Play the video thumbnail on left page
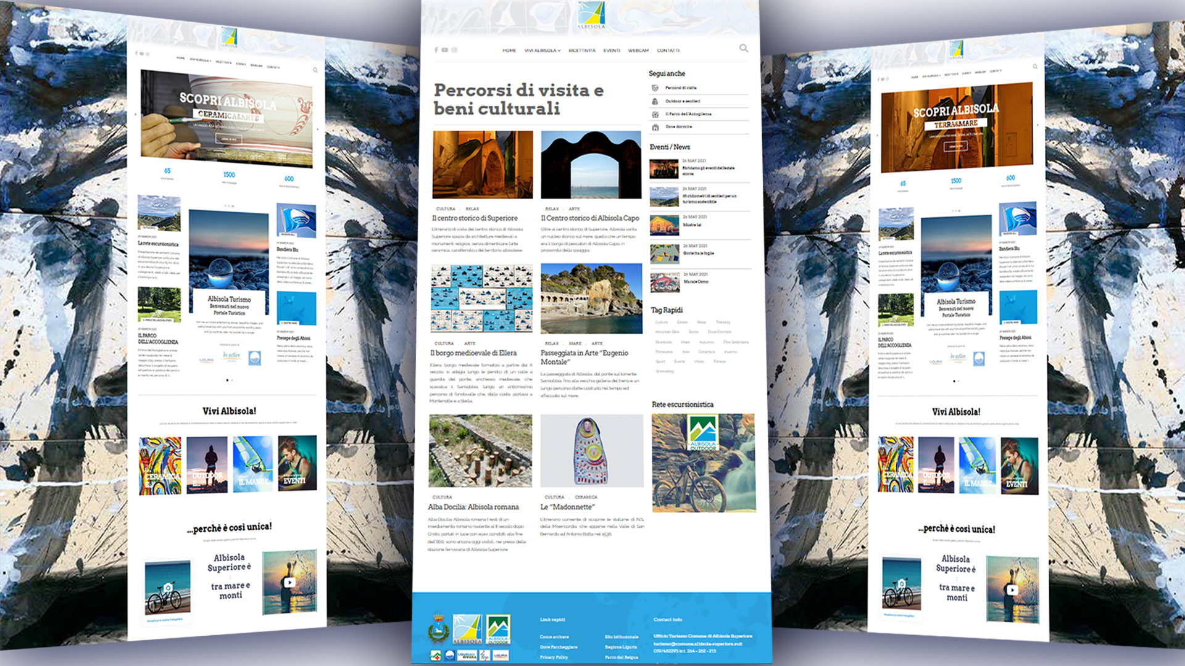This screenshot has width=1185, height=666. [289, 582]
